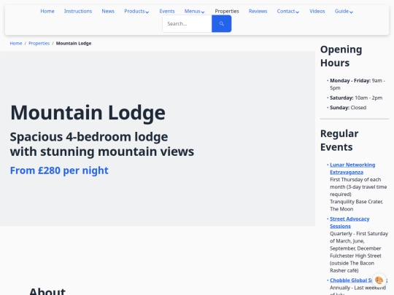Open Lunar Networking Extravaganza event link
Screen dimensions: 394x295
[x=352, y=168]
